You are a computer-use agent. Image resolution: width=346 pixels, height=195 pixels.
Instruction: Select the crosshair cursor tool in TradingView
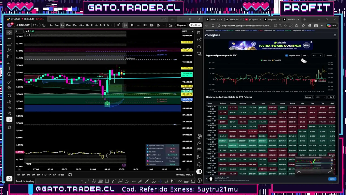point(9,32)
